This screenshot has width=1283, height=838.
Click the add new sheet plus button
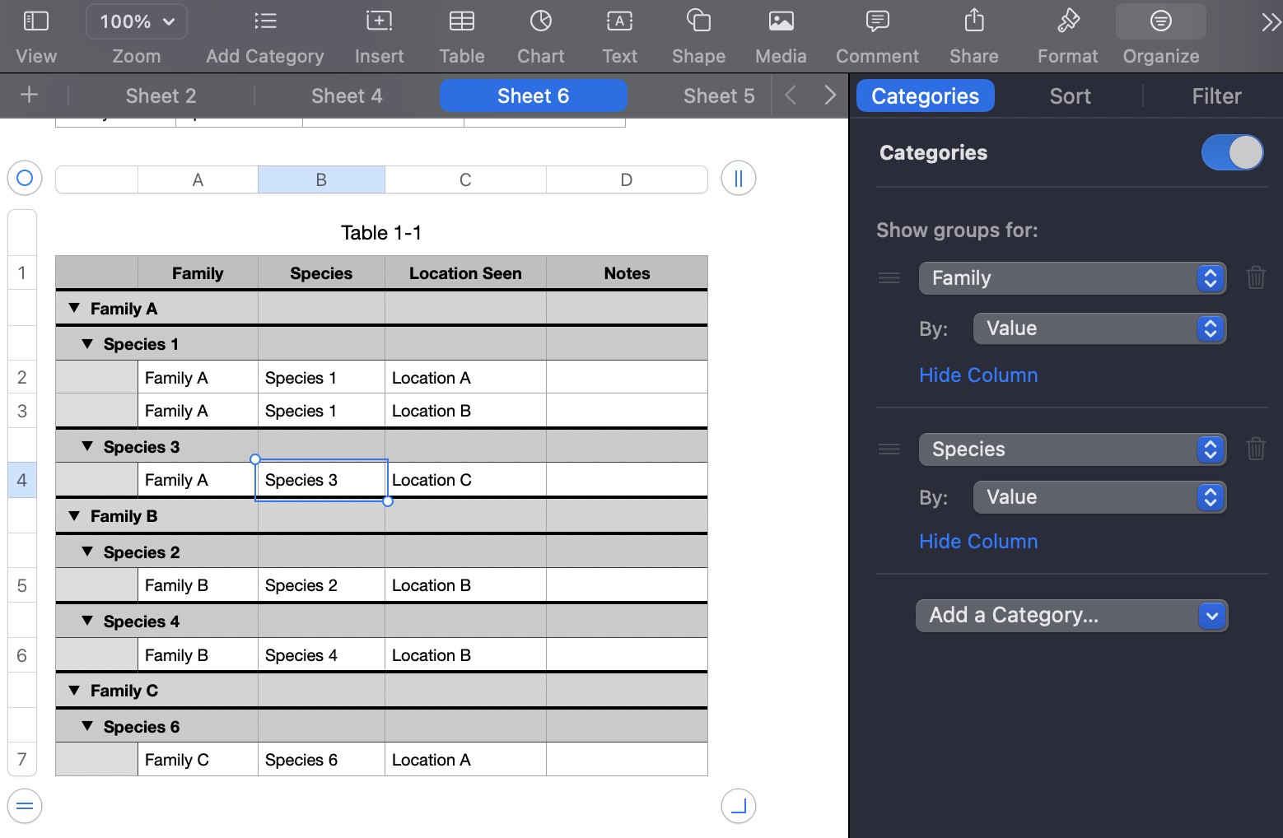(29, 95)
